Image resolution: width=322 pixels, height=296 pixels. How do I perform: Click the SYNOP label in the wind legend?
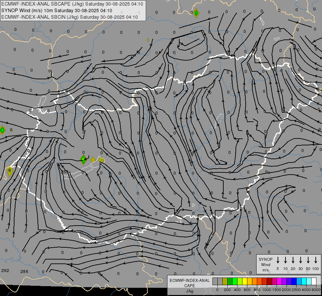[x=265, y=259]
